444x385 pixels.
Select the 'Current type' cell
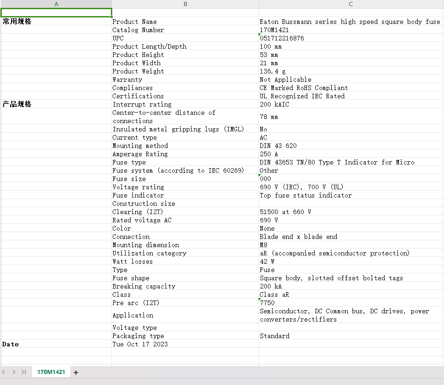(x=185, y=137)
